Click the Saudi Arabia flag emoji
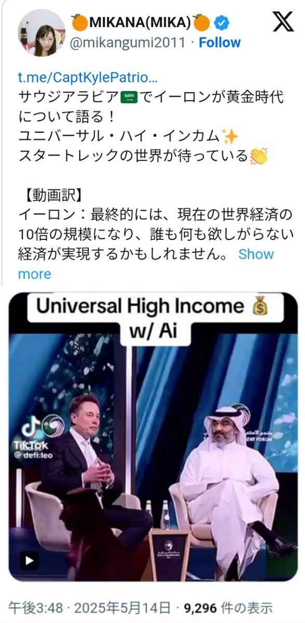The image size is (305, 623). [127, 97]
